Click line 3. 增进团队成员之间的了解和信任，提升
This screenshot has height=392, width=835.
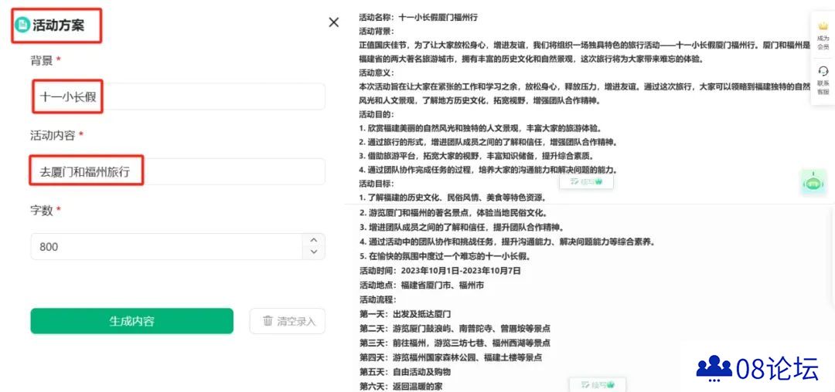tap(462, 228)
